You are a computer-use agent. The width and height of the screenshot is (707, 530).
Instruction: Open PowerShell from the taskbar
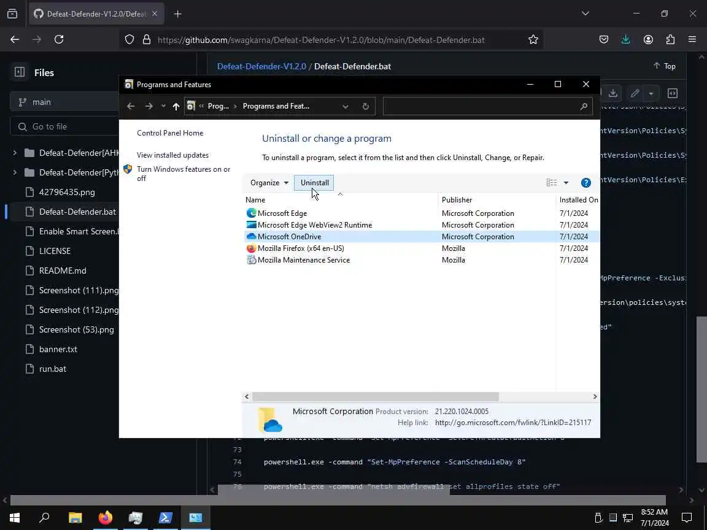coord(166,517)
